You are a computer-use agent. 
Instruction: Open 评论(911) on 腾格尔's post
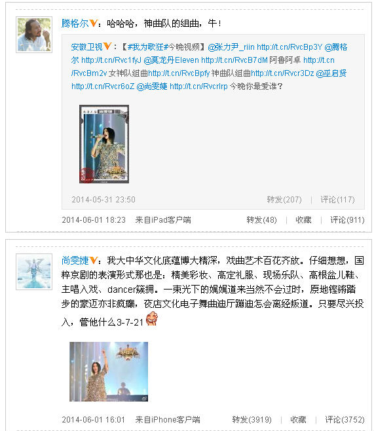[347, 220]
